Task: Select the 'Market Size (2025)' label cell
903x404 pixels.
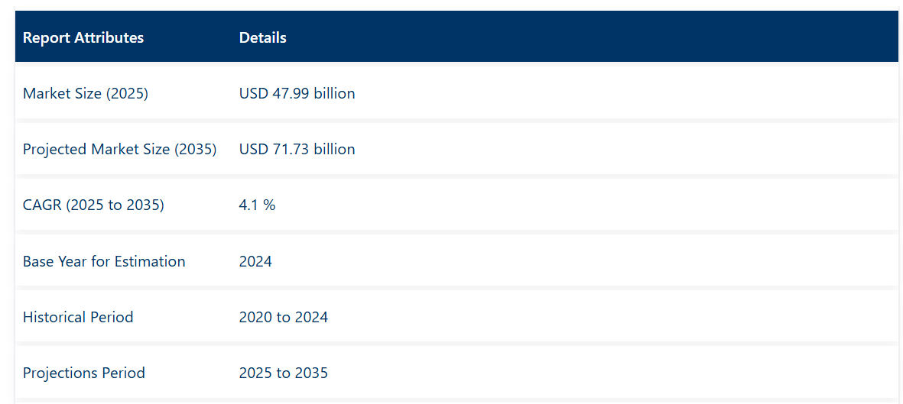Action: [86, 93]
